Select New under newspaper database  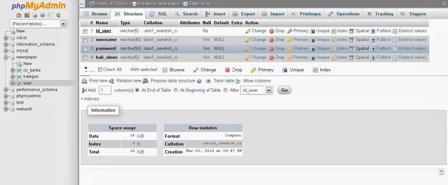point(28,64)
